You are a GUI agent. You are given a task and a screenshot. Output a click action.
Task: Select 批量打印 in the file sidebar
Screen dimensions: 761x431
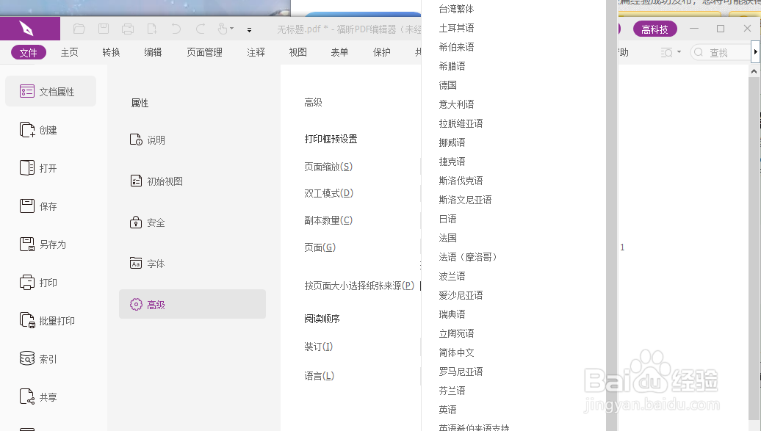tap(47, 320)
